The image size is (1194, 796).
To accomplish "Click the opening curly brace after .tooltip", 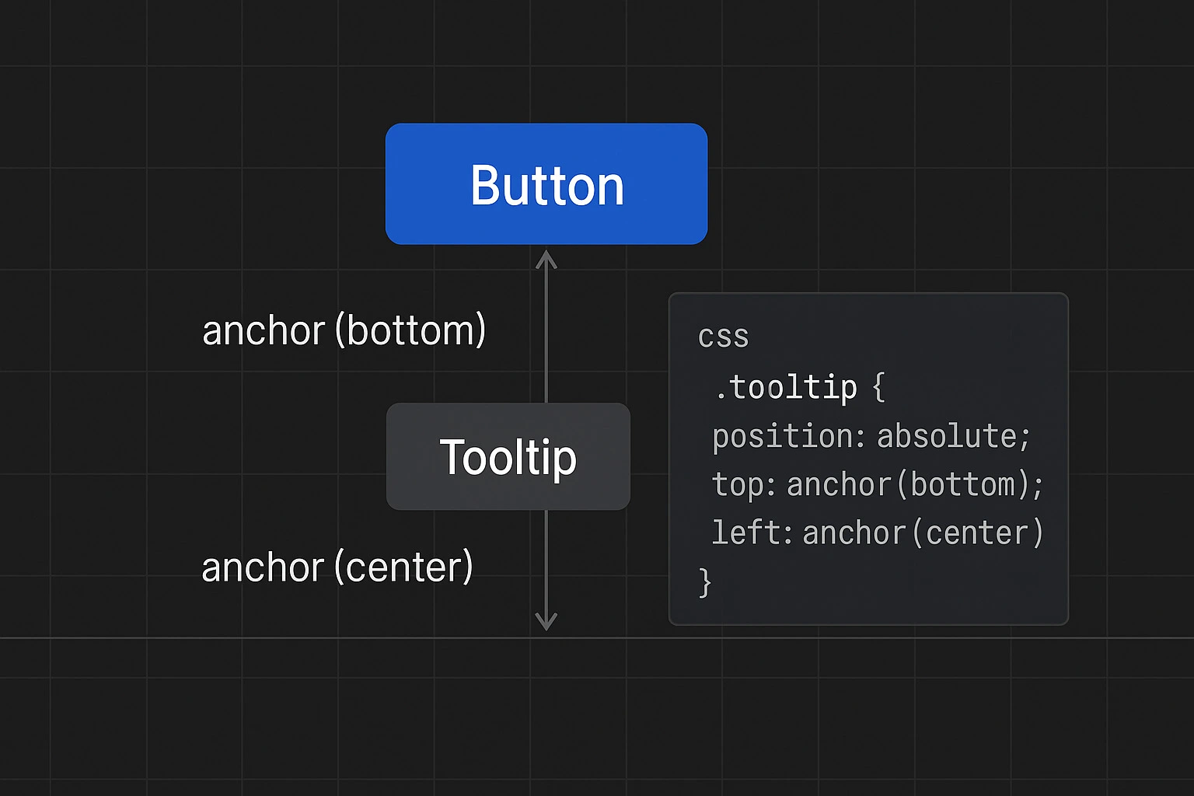I will tap(879, 387).
